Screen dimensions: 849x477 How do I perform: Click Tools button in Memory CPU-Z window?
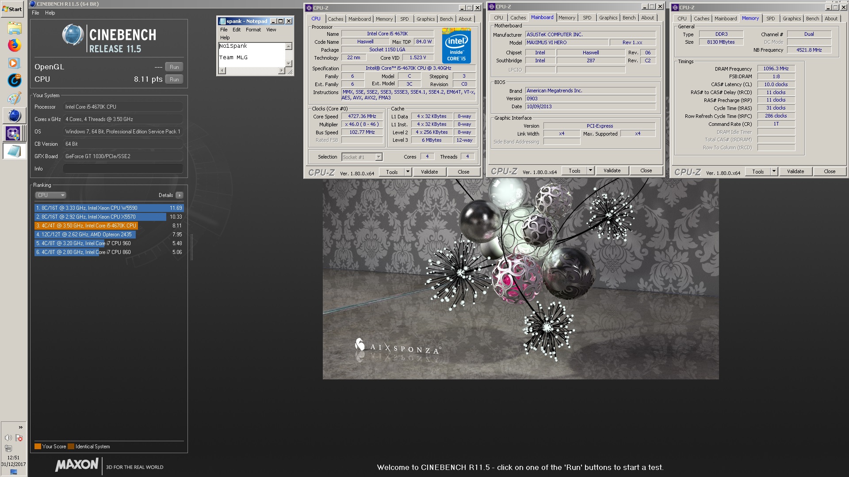pos(758,171)
